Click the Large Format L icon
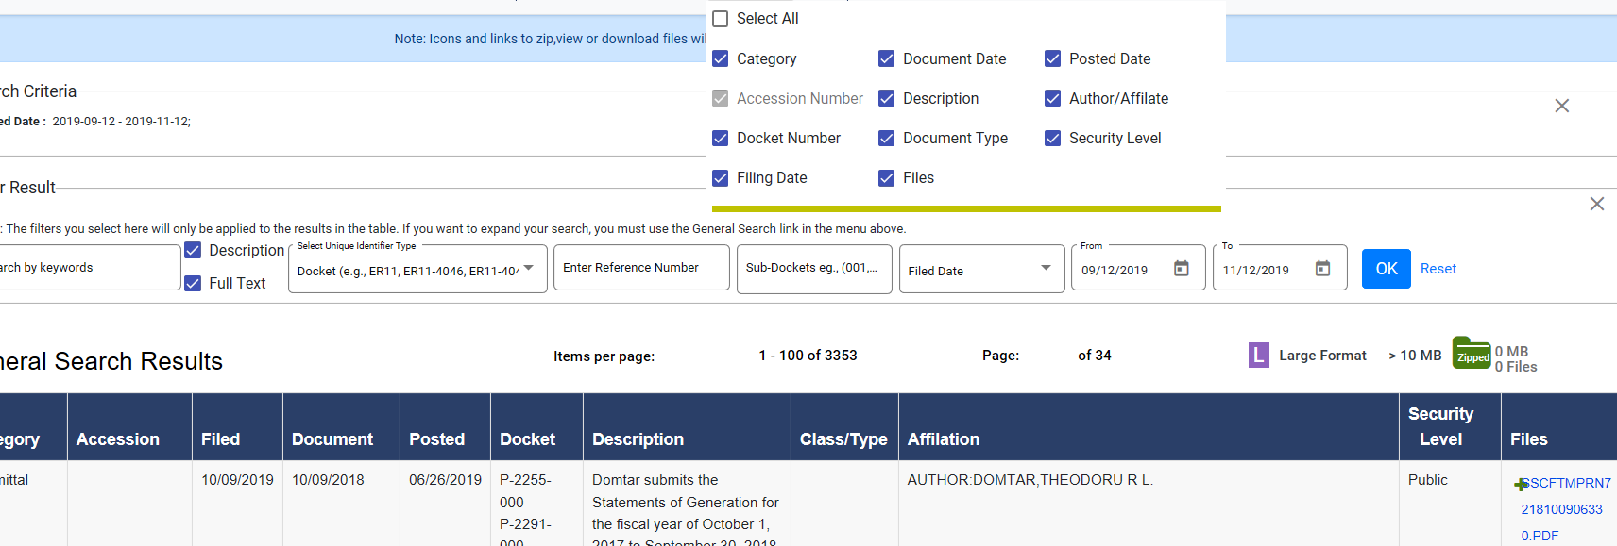The width and height of the screenshot is (1617, 546). (1258, 356)
